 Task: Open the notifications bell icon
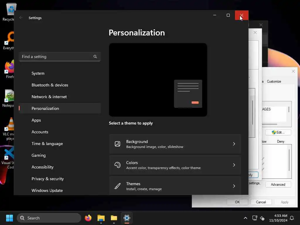[x=292, y=218]
